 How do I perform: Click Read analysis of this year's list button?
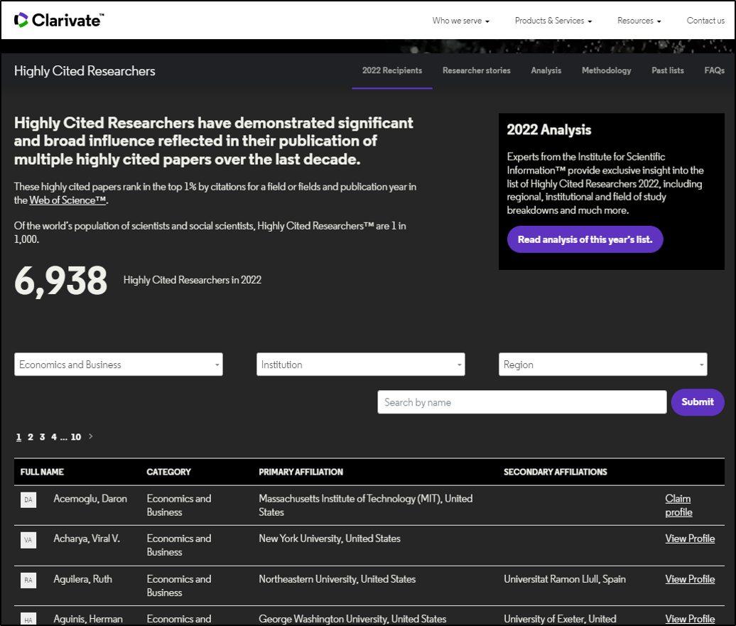[585, 239]
